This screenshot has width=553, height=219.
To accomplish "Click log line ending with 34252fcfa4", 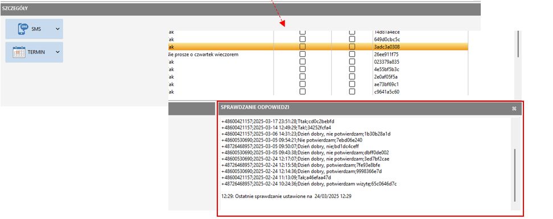I will click(276, 127).
